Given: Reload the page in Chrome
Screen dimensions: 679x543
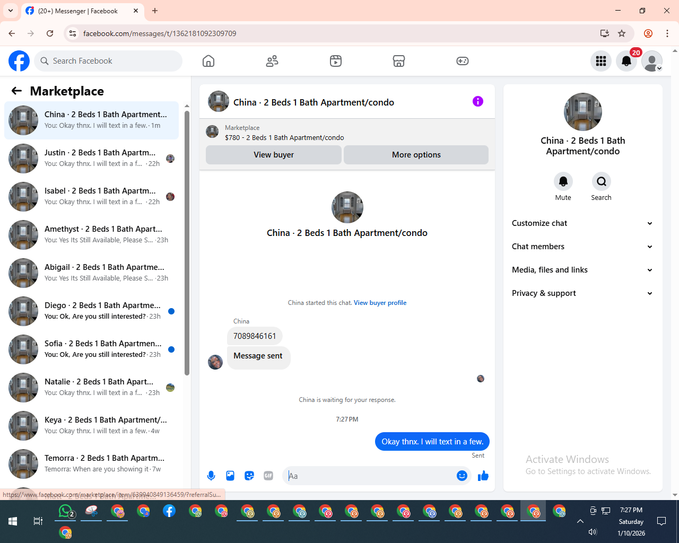Looking at the screenshot, I should (x=50, y=33).
